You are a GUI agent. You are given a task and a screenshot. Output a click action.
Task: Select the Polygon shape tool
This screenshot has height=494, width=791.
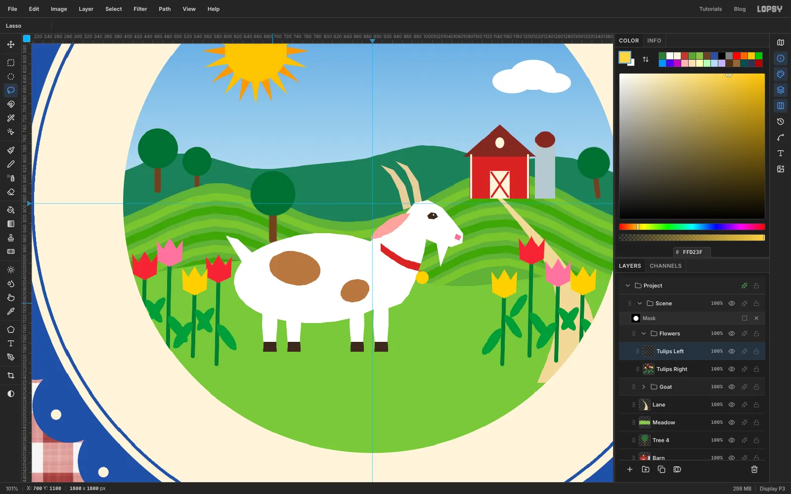point(11,329)
